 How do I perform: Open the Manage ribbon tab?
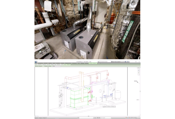[x=82, y=63]
